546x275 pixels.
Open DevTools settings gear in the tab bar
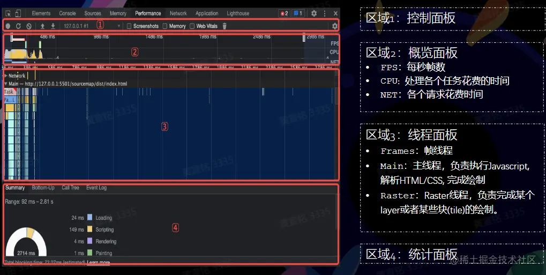pos(314,13)
